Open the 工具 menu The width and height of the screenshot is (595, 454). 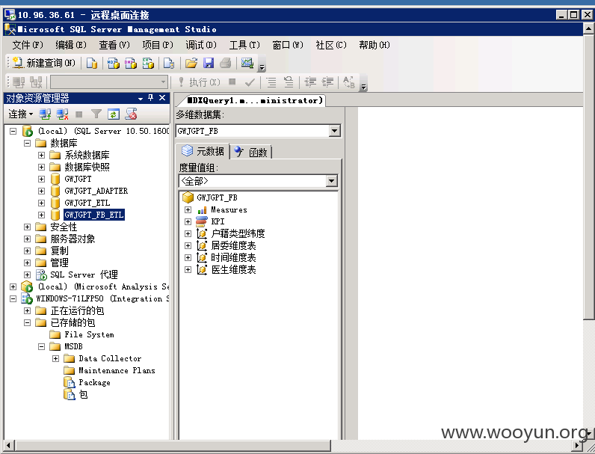pos(244,45)
